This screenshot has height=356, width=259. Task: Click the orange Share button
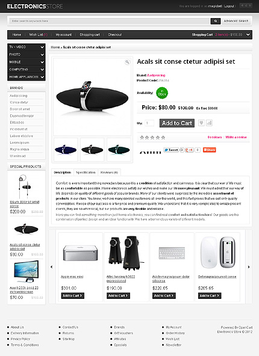click(x=209, y=150)
